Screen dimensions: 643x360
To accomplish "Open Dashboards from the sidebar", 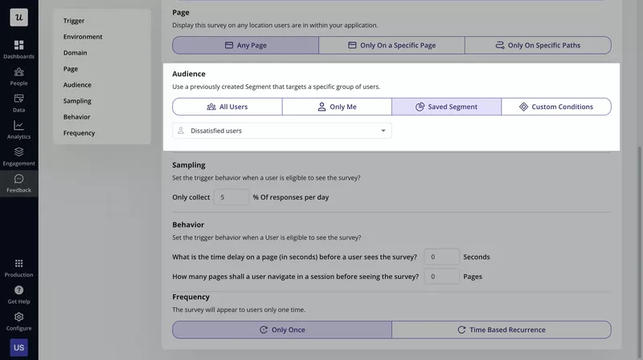I will tap(18, 46).
